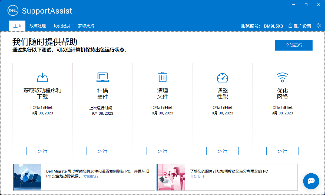Image resolution: width=325 pixels, height=195 pixels.
Task: Click the user account icon beside 账户设置
Action: pyautogui.click(x=290, y=26)
